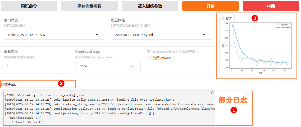Click the copy icon on the log box

[x=212, y=93]
